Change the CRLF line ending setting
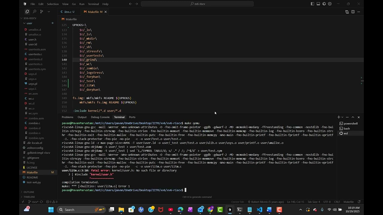 coord(337,202)
